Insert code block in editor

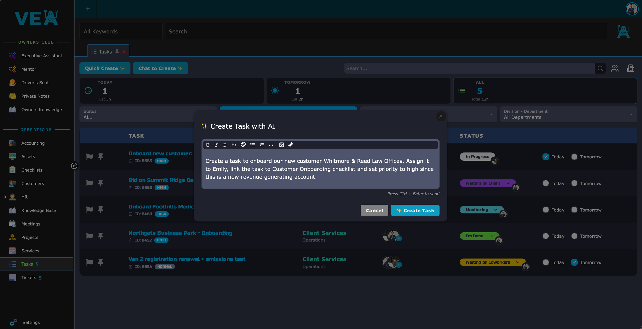[271, 145]
